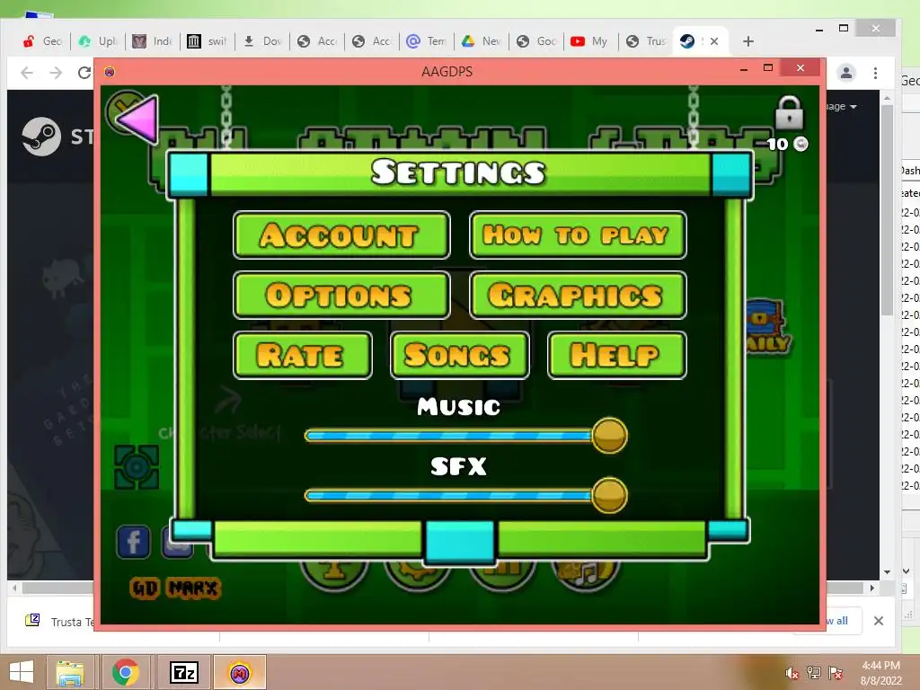
Task: Click the pink back arrow in game
Action: point(137,119)
